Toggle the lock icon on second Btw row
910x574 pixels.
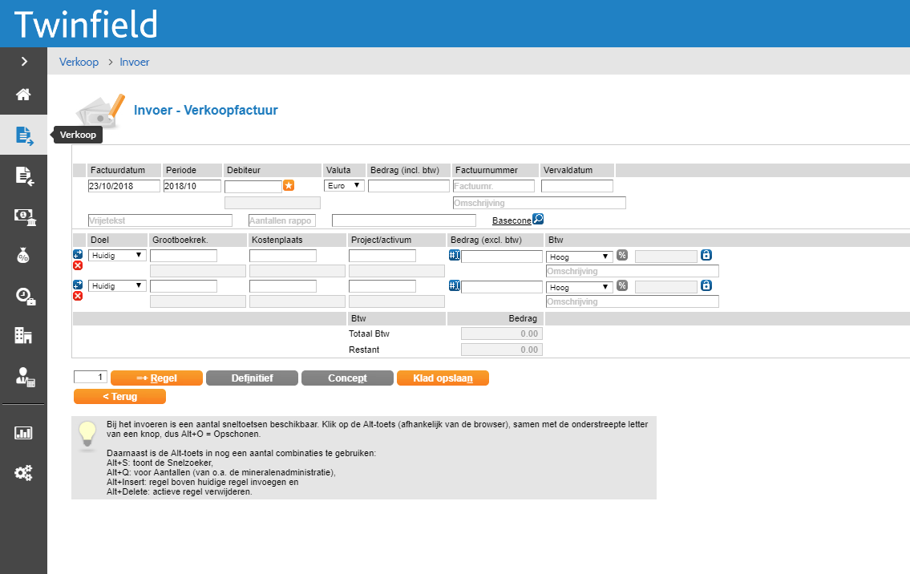[706, 285]
